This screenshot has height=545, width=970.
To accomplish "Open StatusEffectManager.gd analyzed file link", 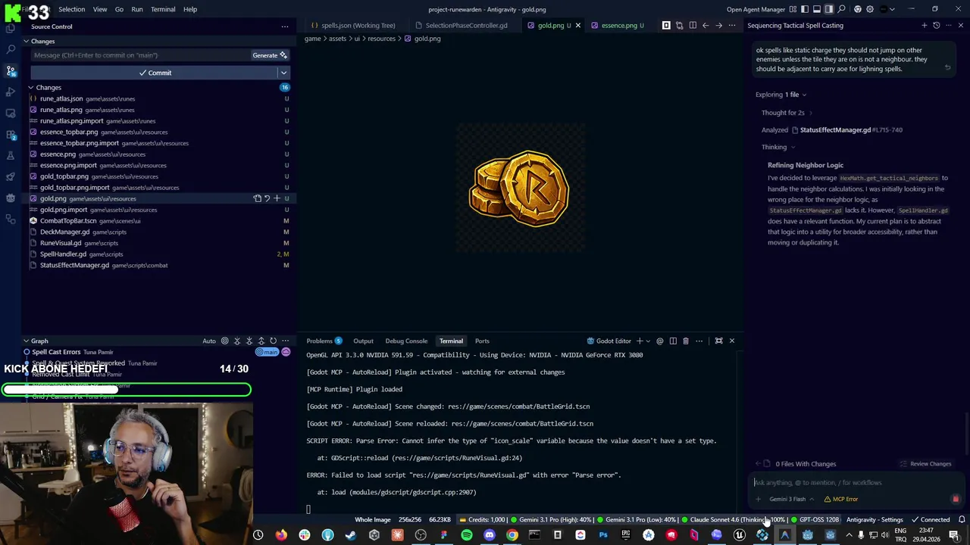I will pos(835,130).
